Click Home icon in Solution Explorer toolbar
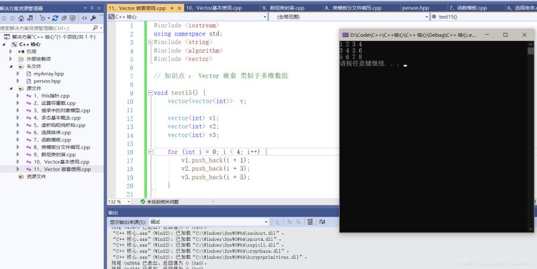The height and width of the screenshot is (269, 537). [21, 18]
